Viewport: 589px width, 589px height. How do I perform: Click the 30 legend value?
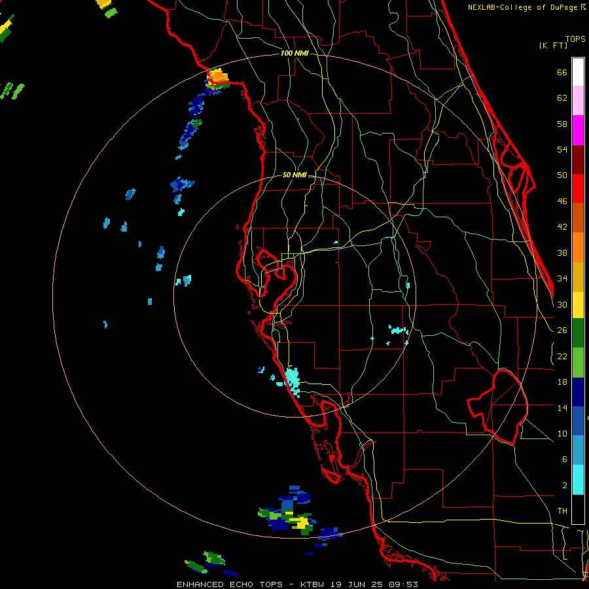pyautogui.click(x=562, y=304)
